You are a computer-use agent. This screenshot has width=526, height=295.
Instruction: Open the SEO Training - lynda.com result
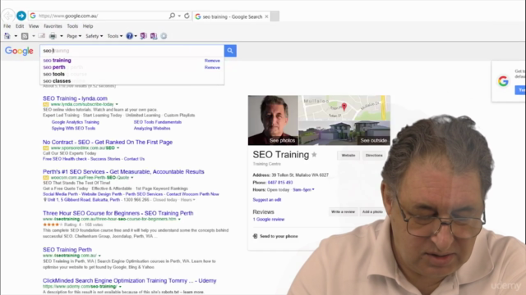point(75,98)
